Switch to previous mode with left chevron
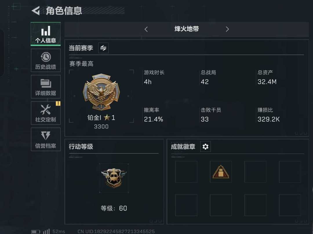Image resolution: width=313 pixels, height=234 pixels. [146, 29]
